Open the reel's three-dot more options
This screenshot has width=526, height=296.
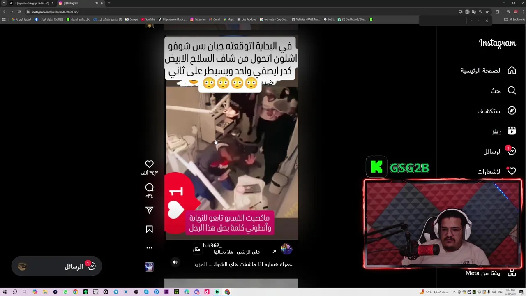[149, 248]
